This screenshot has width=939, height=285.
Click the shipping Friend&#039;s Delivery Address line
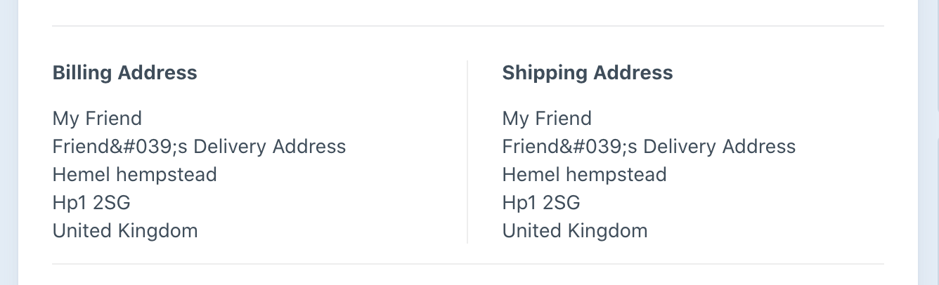tap(649, 146)
